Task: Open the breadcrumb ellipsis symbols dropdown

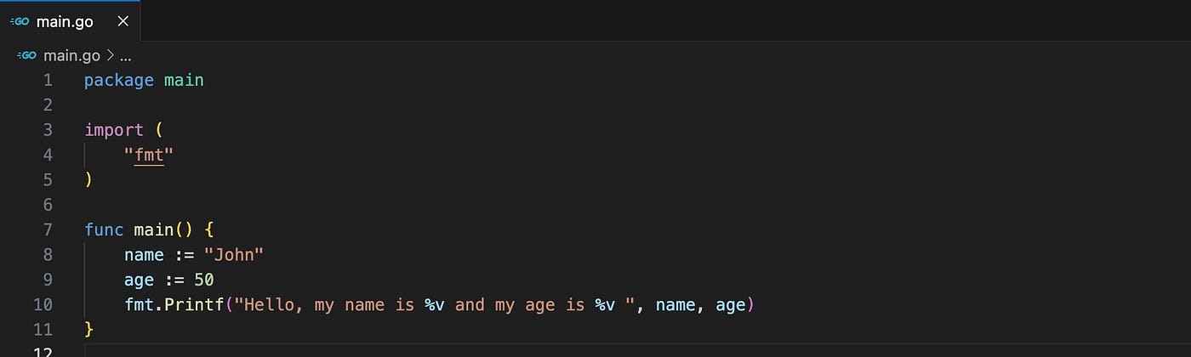Action: pyautogui.click(x=125, y=58)
